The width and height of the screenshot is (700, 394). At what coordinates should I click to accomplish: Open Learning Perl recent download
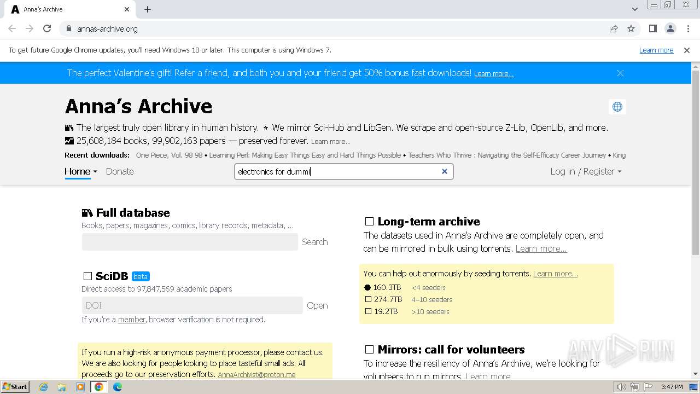pyautogui.click(x=305, y=155)
